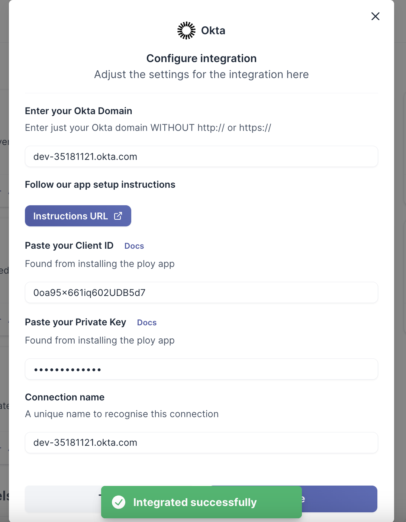Click the Integrated successfully toast message
The image size is (406, 522).
point(195,502)
